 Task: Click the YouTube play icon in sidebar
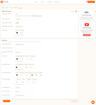(x=87, y=25)
